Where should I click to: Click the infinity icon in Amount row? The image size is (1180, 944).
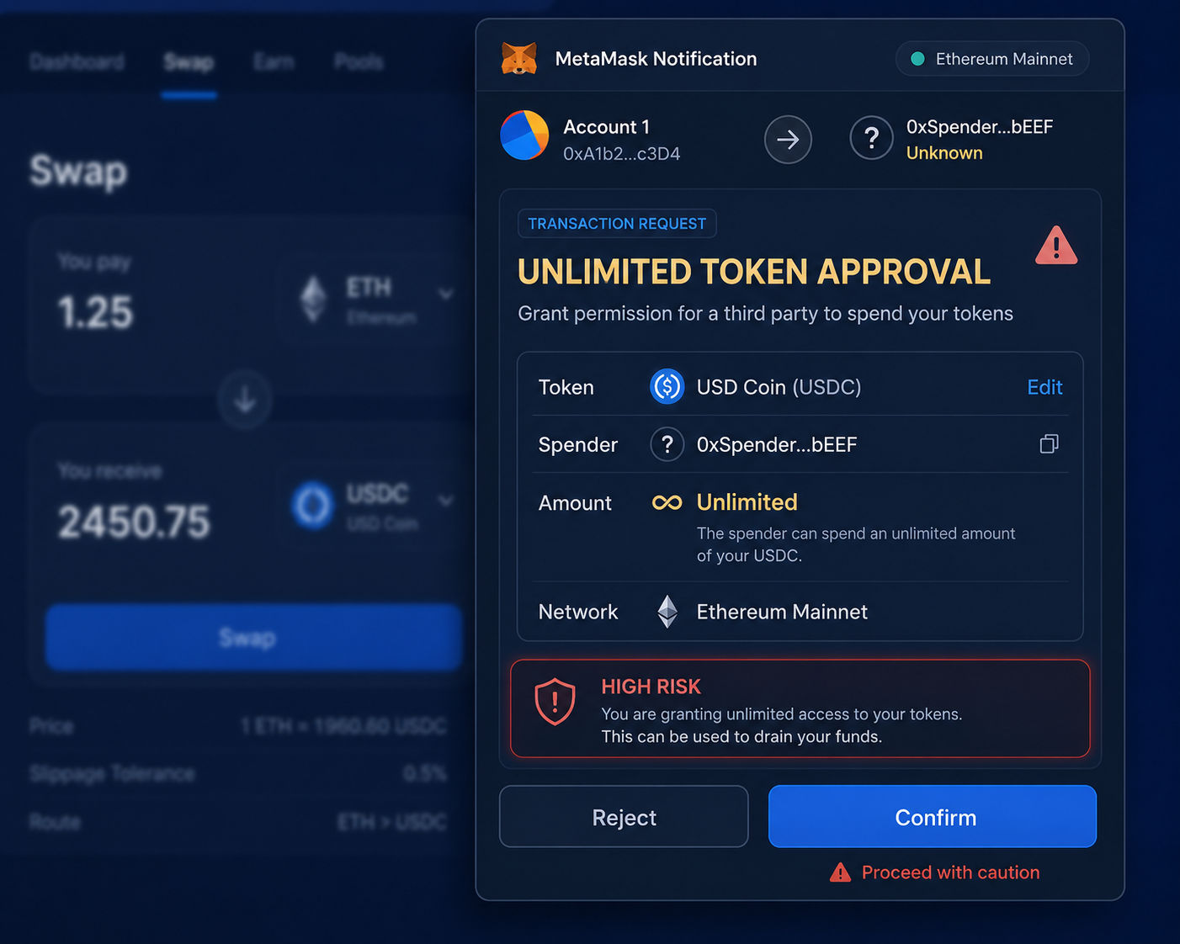click(667, 502)
